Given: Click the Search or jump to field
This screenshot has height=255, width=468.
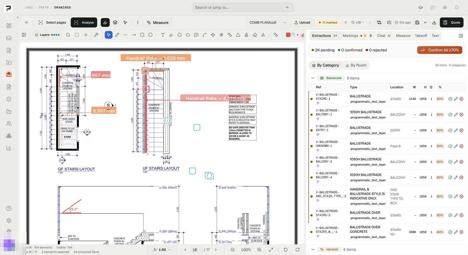Looking at the screenshot, I should tap(243, 8).
